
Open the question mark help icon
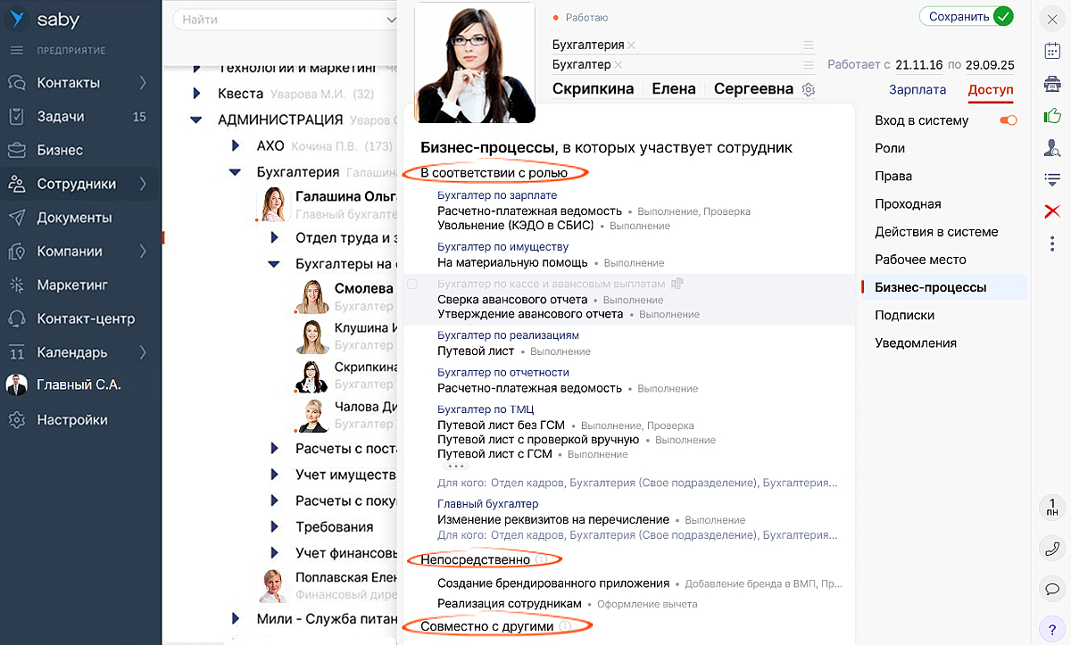1051,628
